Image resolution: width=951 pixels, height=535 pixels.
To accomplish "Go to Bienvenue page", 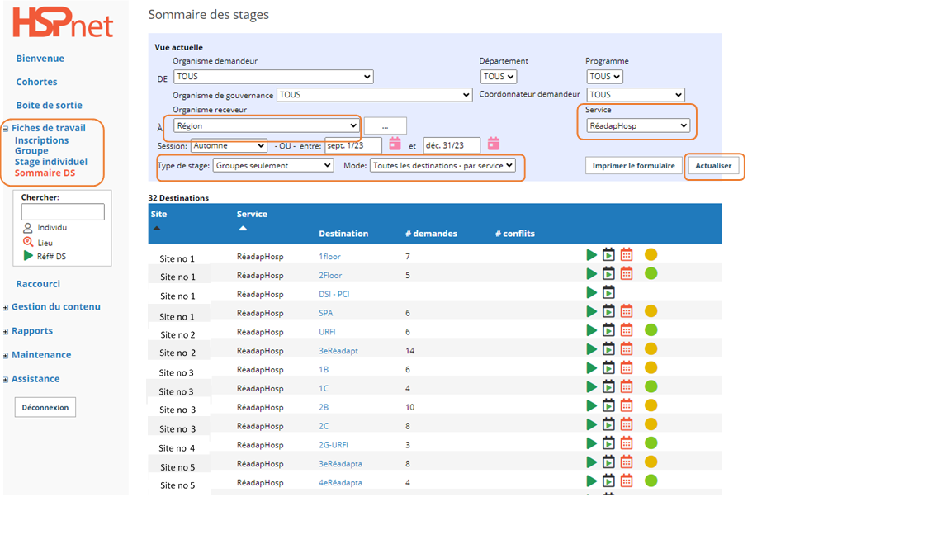I will (x=40, y=59).
